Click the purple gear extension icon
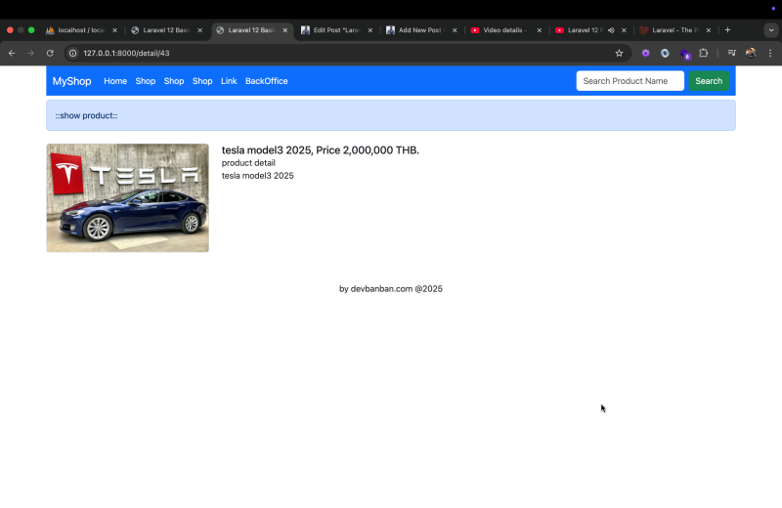Screen dimensions: 782x508 645,53
